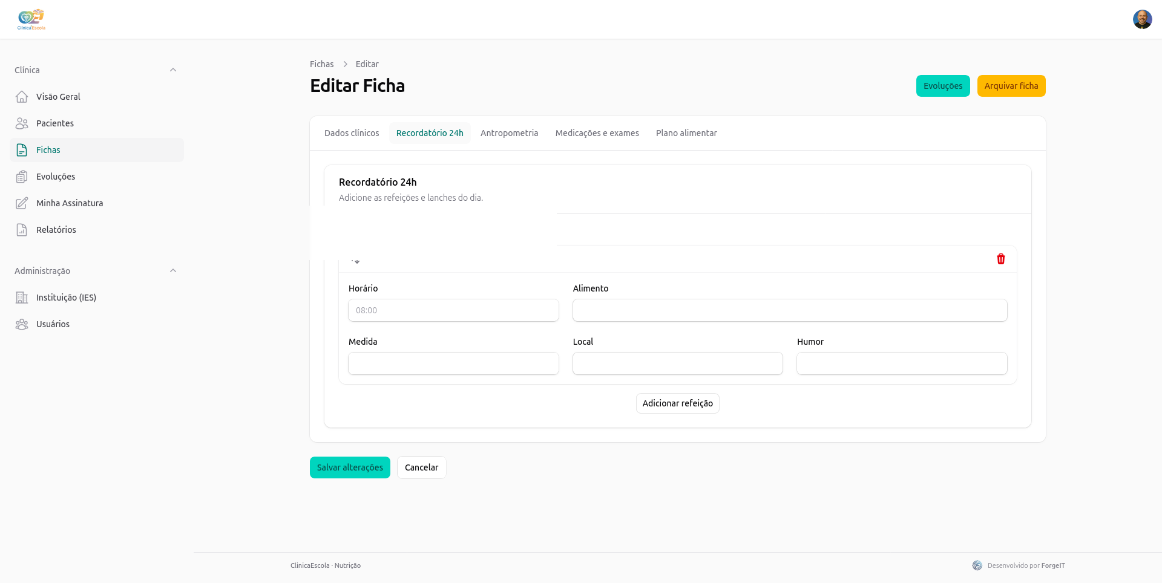Click the Cancelar button
Screen dimensions: 1162x583
pyautogui.click(x=422, y=467)
